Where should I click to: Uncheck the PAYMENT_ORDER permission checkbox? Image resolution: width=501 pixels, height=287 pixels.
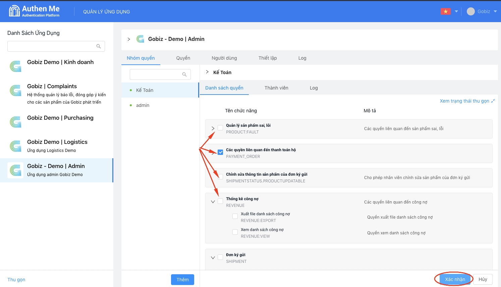tap(220, 152)
